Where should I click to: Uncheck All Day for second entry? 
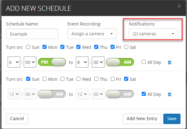point(144,94)
